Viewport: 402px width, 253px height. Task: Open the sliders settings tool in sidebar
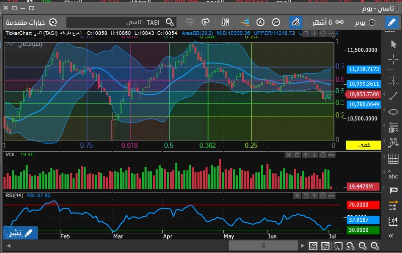[x=393, y=206]
